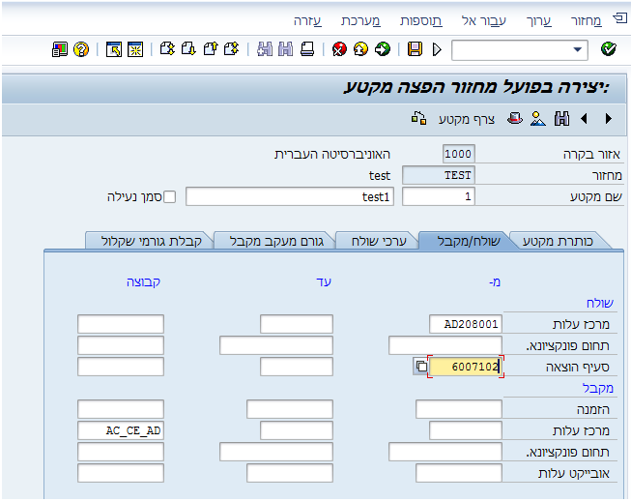Open the command field dropdown arrow
The height and width of the screenshot is (502, 631).
(578, 50)
